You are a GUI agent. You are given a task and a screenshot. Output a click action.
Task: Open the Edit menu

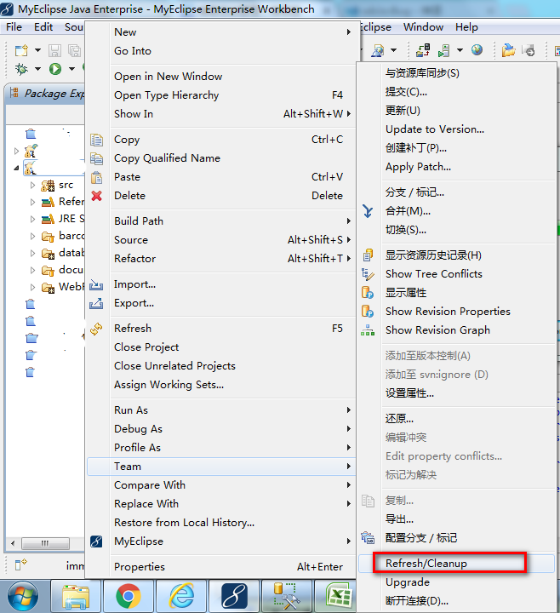pyautogui.click(x=43, y=27)
